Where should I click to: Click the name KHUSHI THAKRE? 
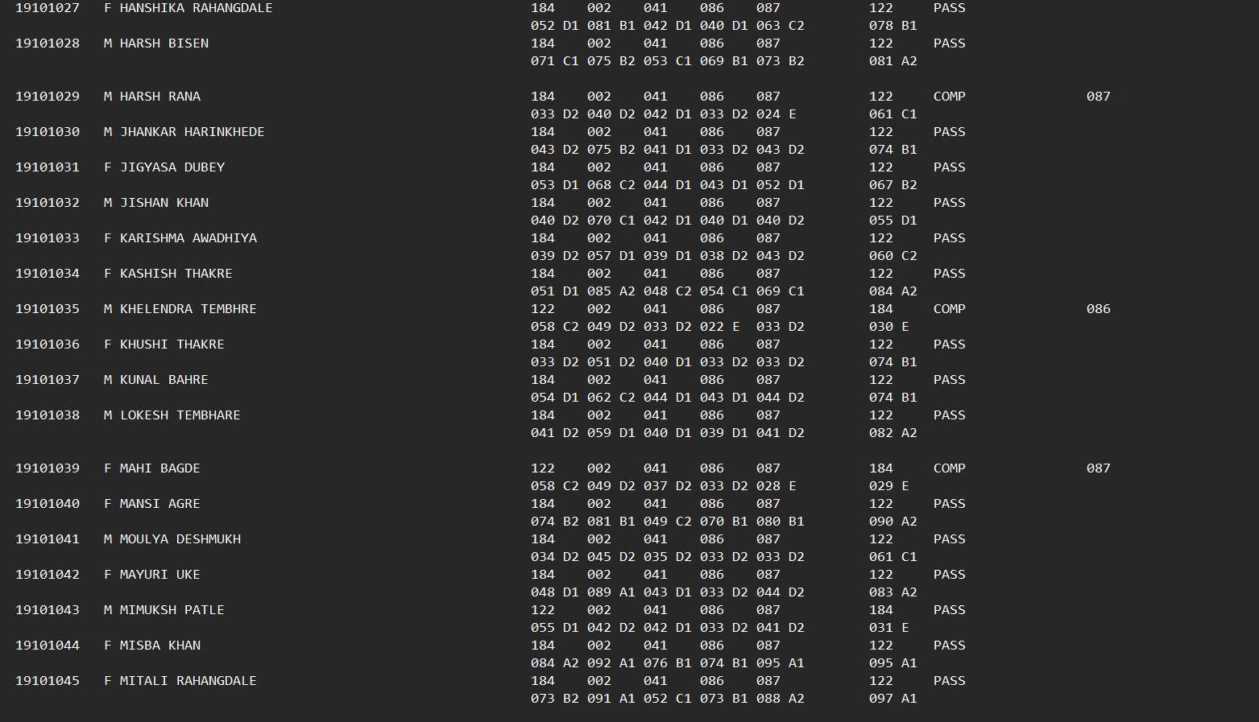(172, 344)
